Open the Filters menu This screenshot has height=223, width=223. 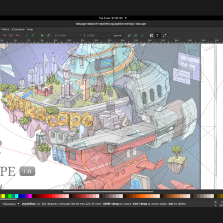(x=5, y=29)
